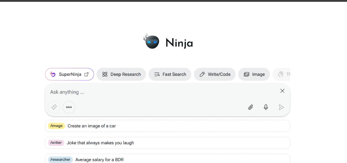
Task: Choose the "Create an image of a car" suggestion
Action: click(x=167, y=126)
